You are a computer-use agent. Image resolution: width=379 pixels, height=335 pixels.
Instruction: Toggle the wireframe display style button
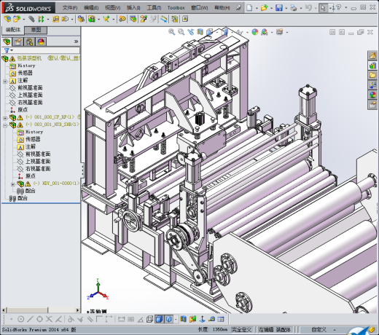[x=149, y=319]
